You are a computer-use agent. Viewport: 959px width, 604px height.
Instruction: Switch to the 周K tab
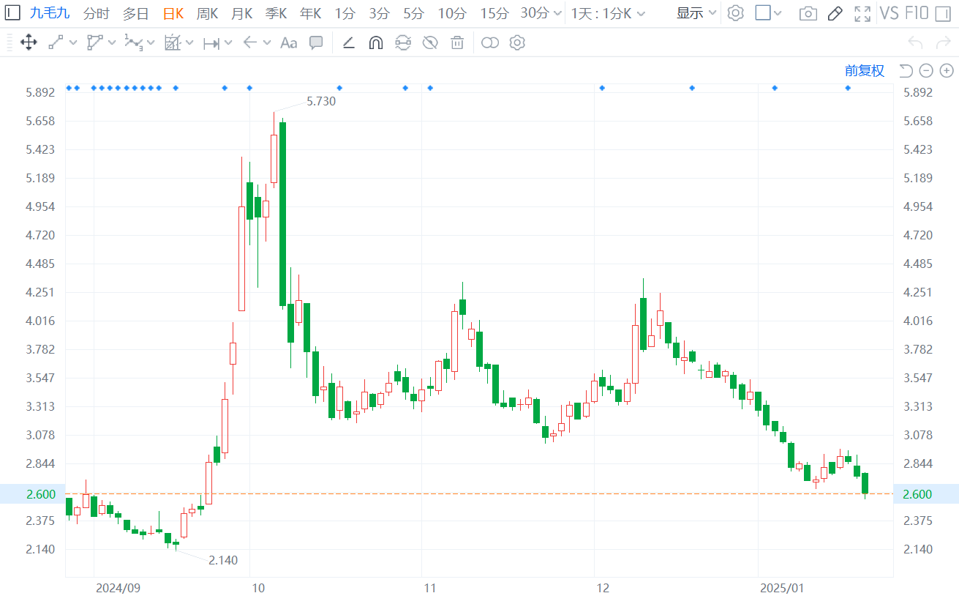click(208, 13)
